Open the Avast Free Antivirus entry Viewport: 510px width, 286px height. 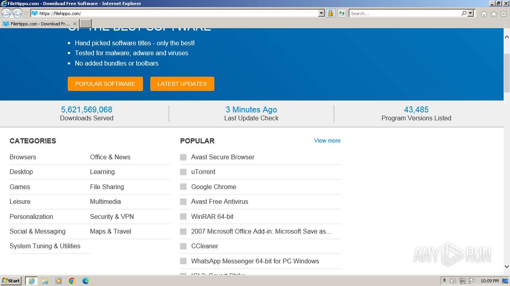click(220, 201)
